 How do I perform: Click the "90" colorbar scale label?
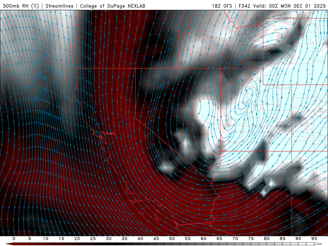pyautogui.click(x=298, y=239)
